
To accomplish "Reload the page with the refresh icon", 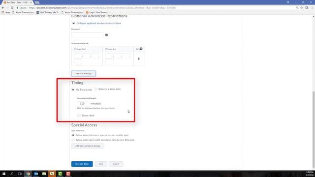I will coord(12,8).
